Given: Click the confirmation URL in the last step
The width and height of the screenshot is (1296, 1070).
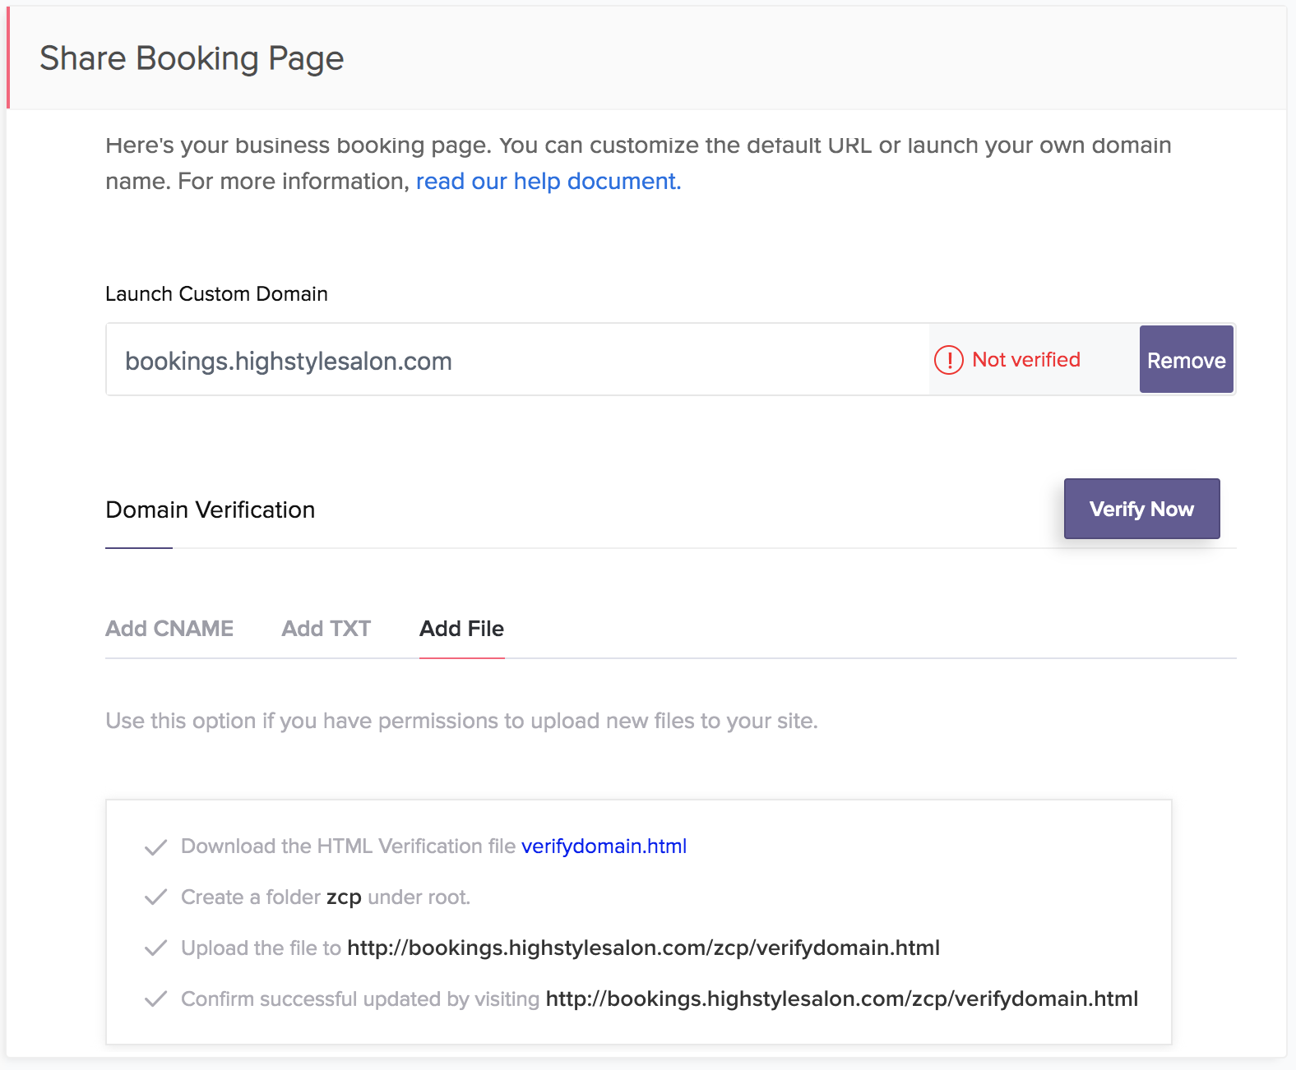Looking at the screenshot, I should (x=841, y=999).
